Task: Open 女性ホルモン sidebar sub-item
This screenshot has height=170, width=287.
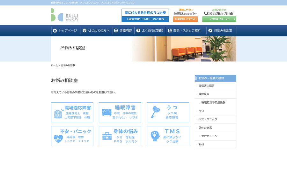Action: (216, 136)
